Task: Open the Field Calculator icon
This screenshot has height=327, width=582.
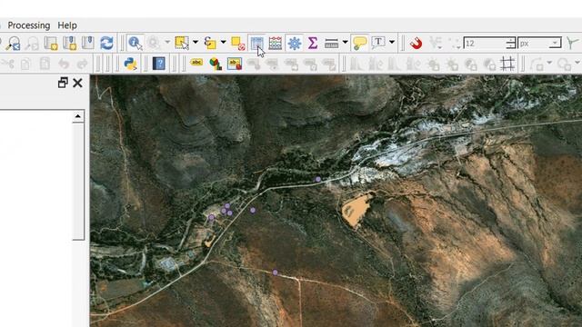Action: (275, 43)
